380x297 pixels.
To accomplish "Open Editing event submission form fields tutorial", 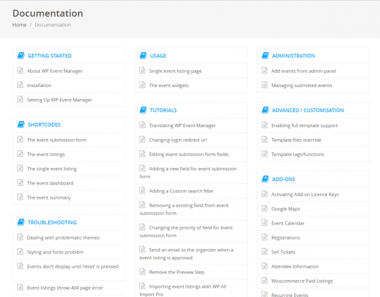I will coord(189,154).
